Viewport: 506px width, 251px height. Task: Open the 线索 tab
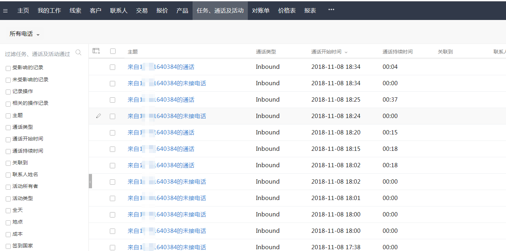pos(75,11)
